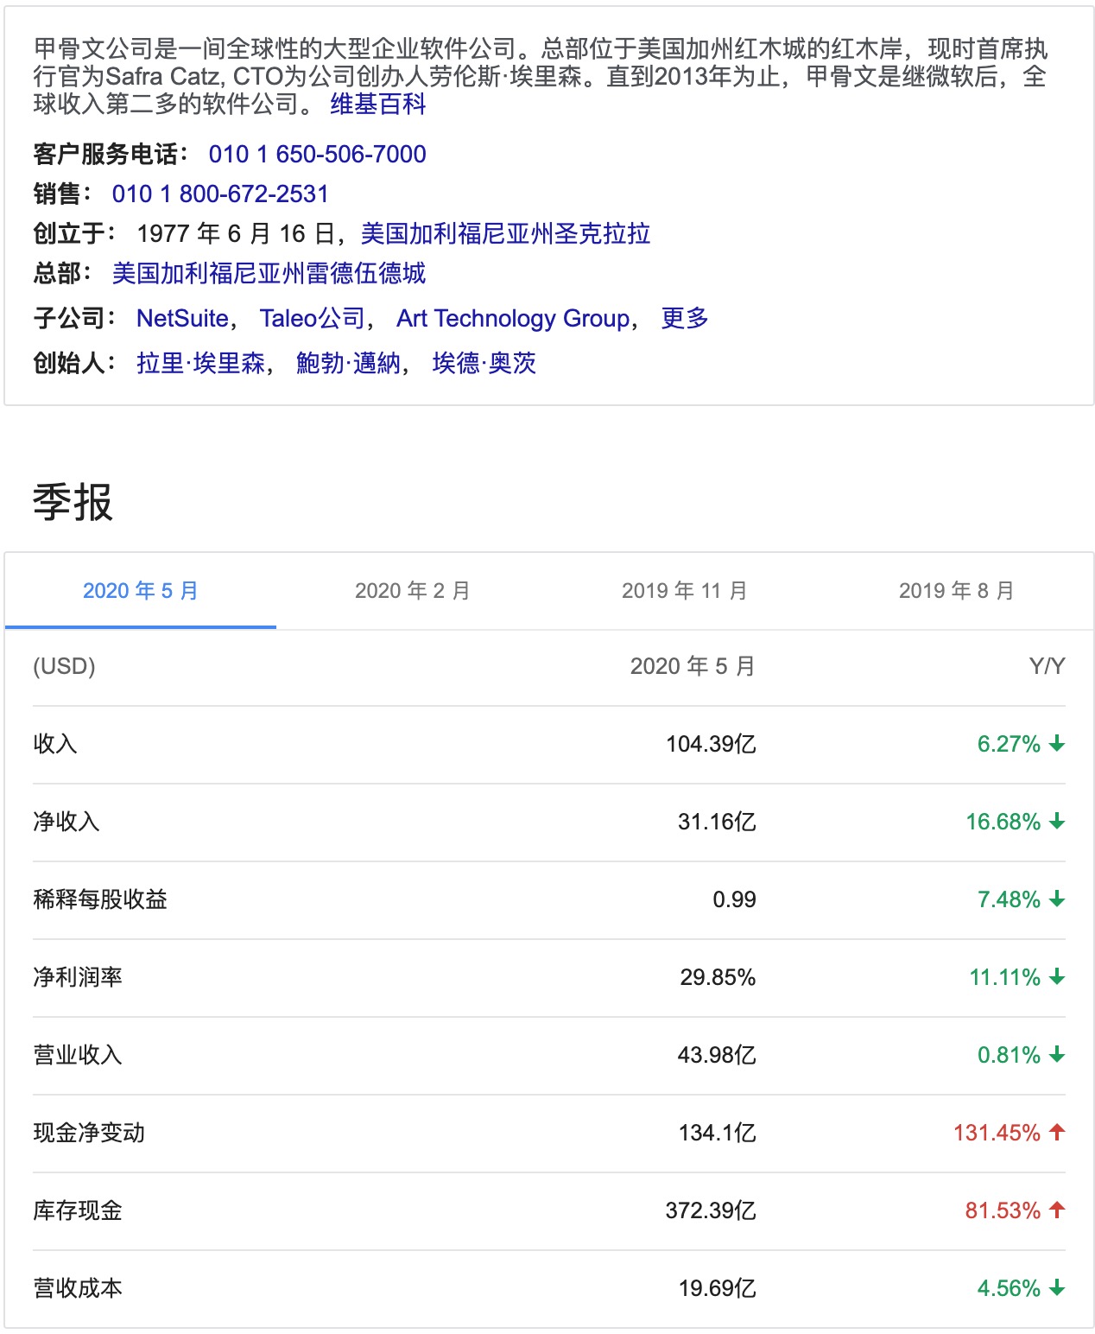Click the red up arrow beside 81.53%
Viewport: 1095px width, 1334px height.
click(x=1057, y=1210)
